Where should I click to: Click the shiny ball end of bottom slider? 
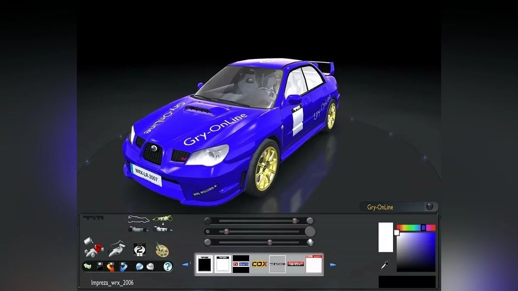tap(310, 242)
